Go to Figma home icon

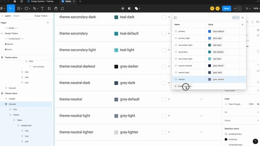(x=15, y=1)
